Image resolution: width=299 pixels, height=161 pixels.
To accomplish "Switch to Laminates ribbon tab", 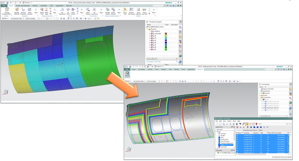I will (x=43, y=6).
